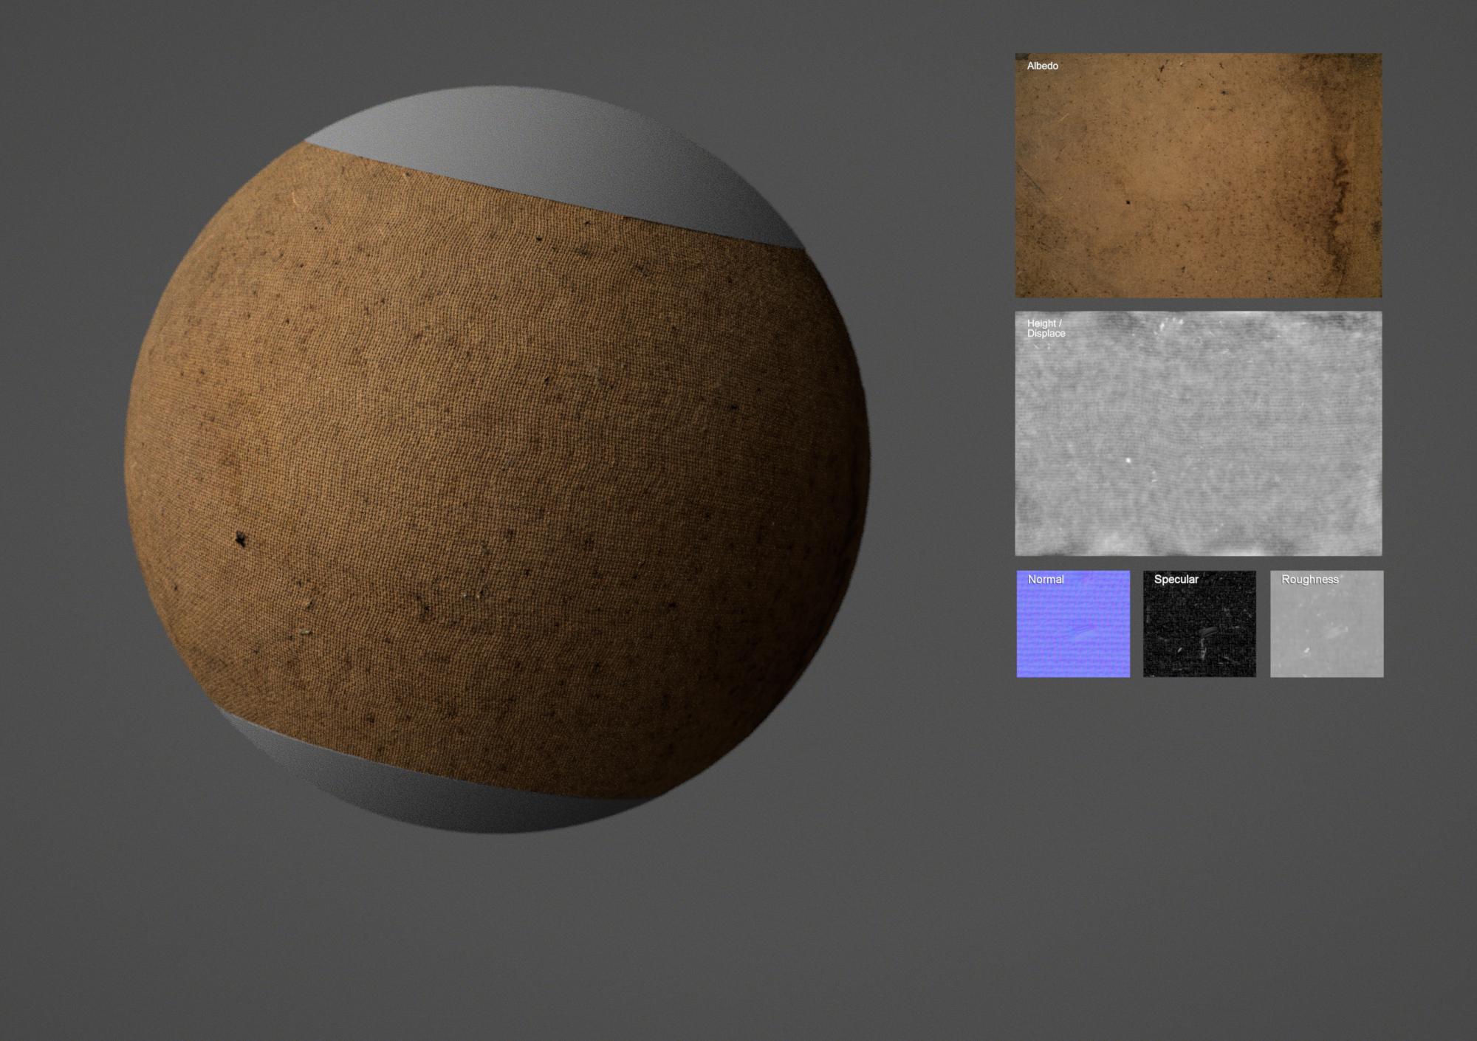
Task: Click the 'Height / Displace' label text
Action: 1046,329
